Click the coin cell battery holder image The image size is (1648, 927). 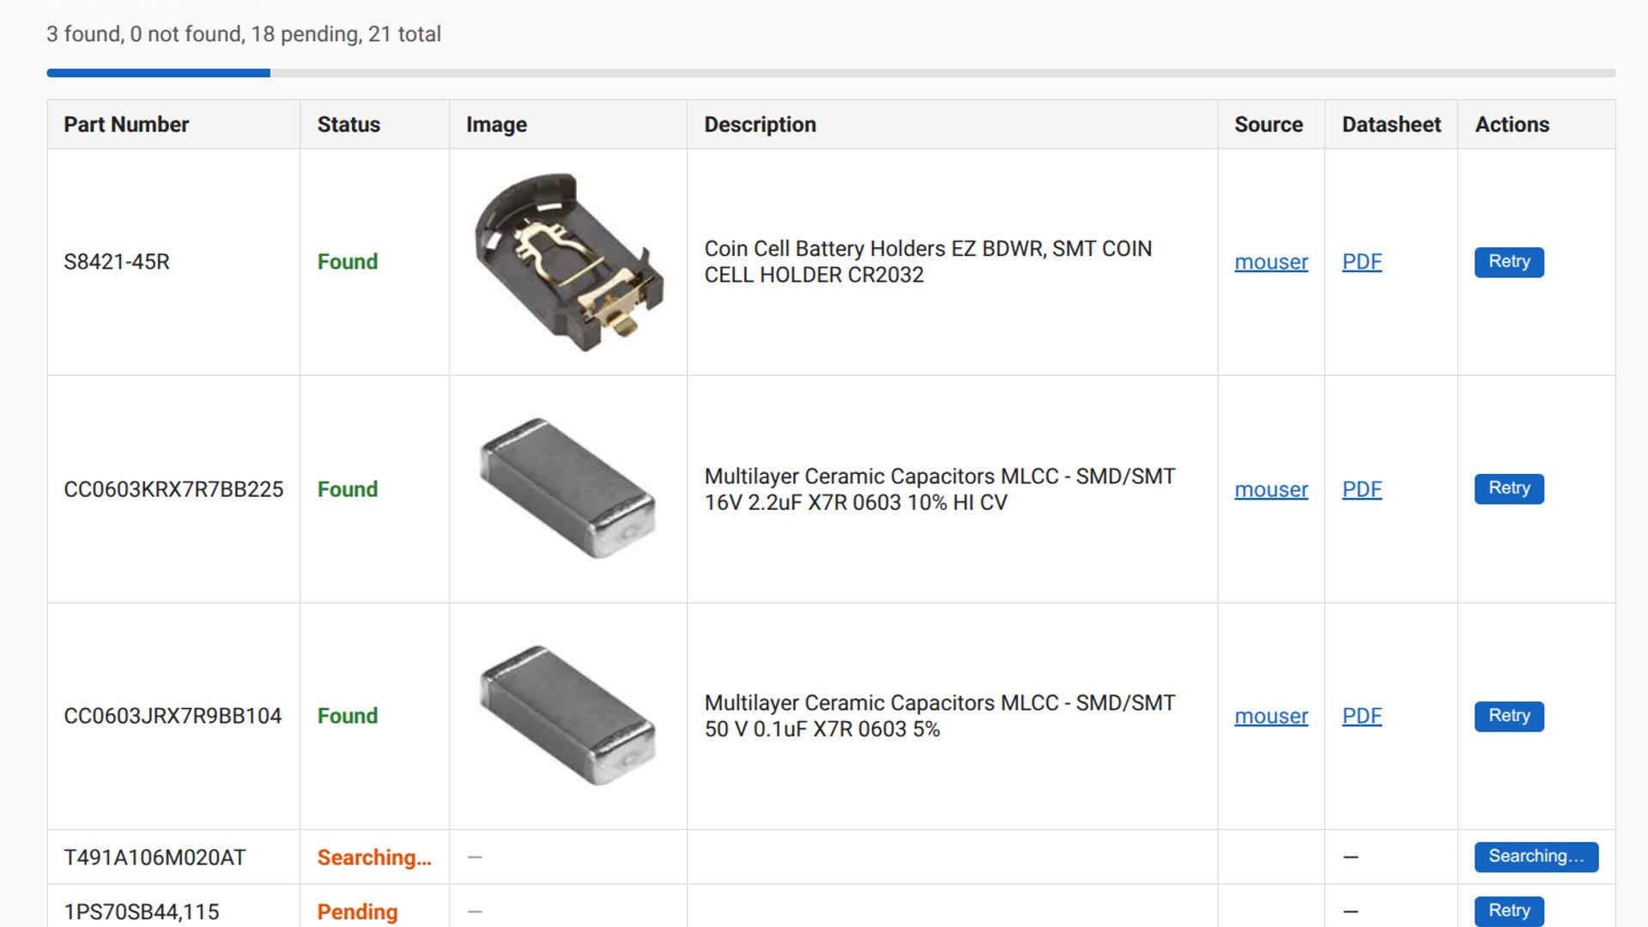point(567,262)
